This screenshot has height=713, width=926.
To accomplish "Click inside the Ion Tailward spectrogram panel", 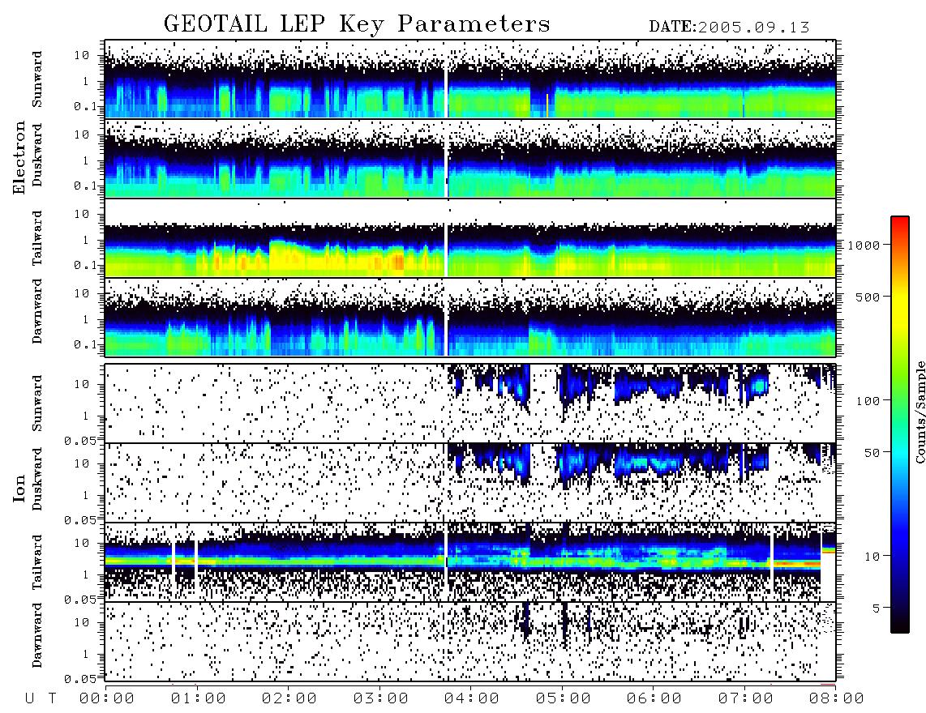I will click(x=470, y=562).
